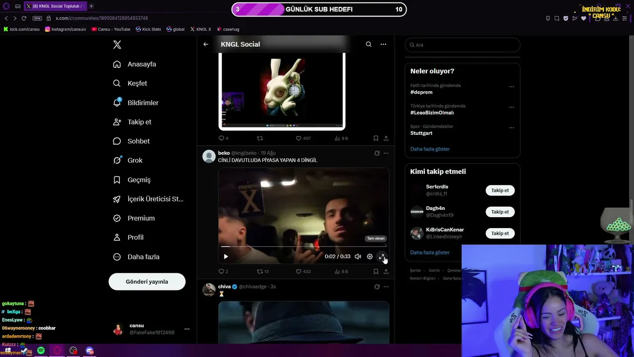Ask Grok about chiva's post
634x357 pixels.
coord(377,287)
